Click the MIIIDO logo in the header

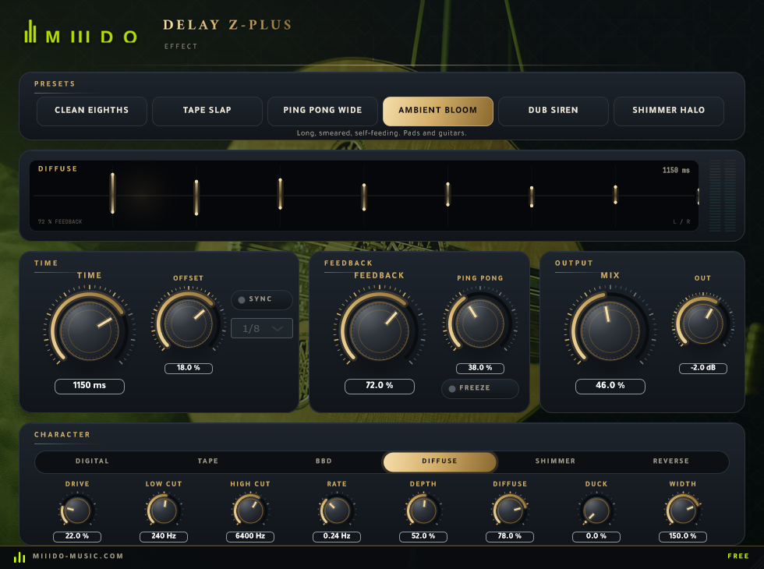81,32
